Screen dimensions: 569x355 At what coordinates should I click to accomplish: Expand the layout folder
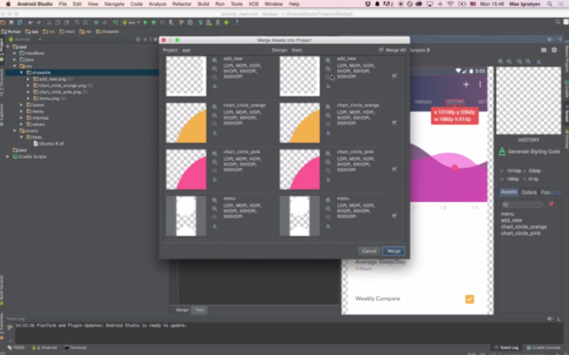(21, 105)
